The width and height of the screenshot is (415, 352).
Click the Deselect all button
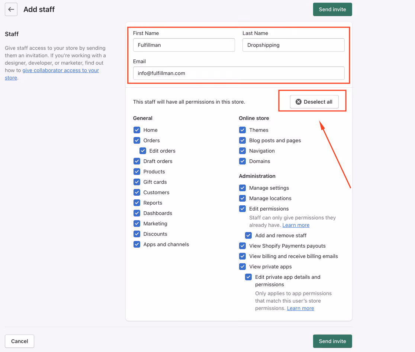pos(314,102)
